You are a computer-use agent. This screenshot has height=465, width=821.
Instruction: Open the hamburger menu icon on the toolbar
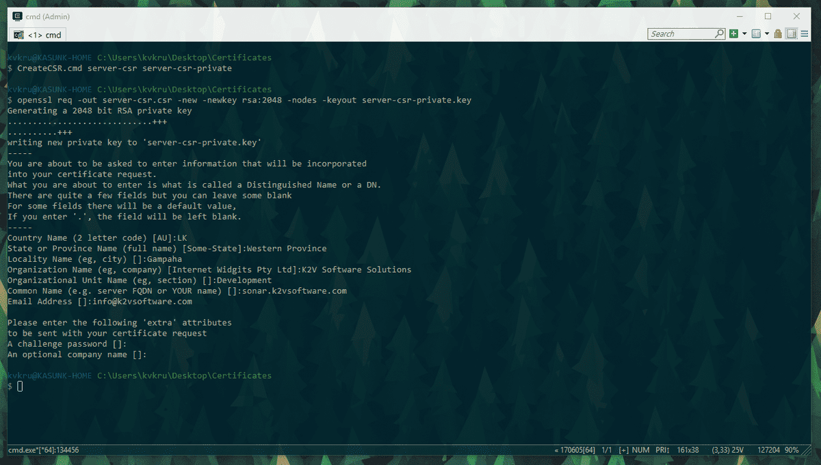coord(806,34)
